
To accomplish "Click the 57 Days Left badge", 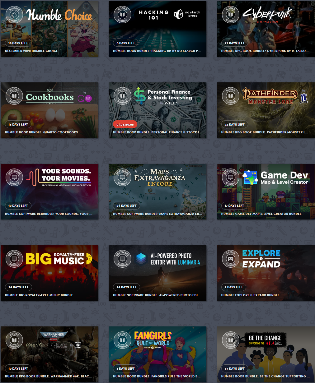I will click(x=235, y=368).
